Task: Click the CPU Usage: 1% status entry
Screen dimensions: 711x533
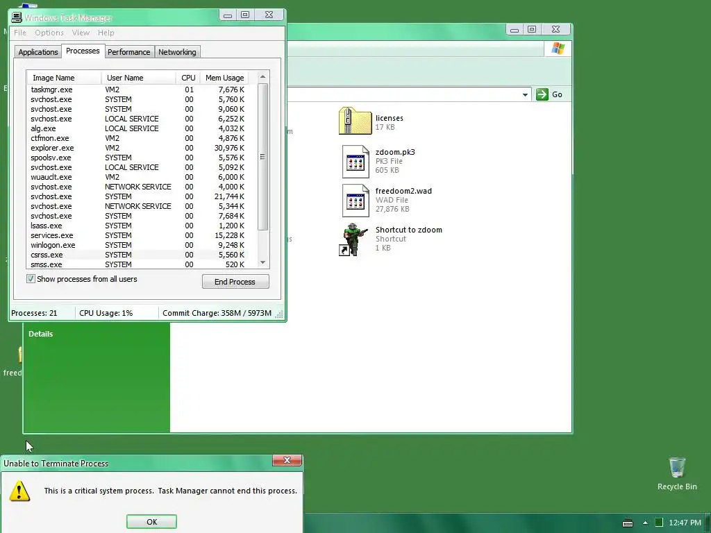Action: coord(106,313)
